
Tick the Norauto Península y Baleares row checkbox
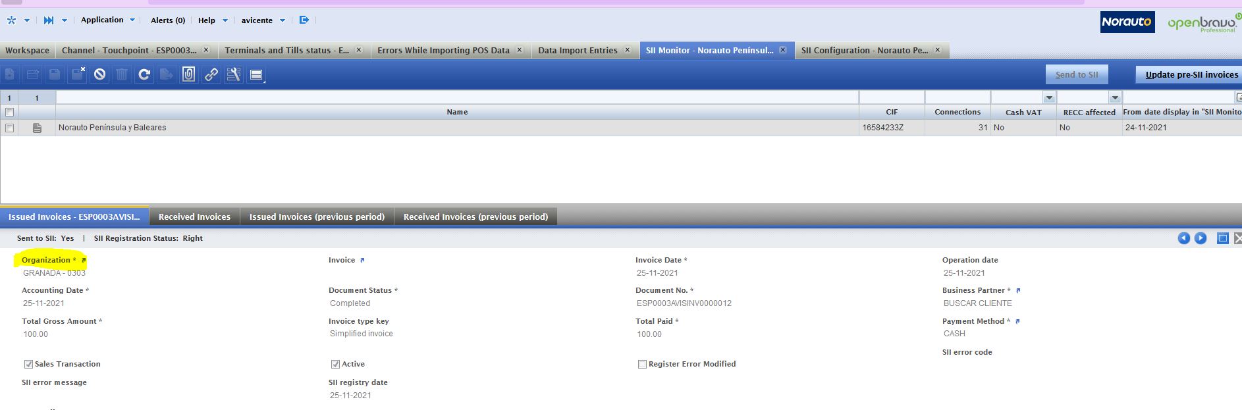click(9, 128)
